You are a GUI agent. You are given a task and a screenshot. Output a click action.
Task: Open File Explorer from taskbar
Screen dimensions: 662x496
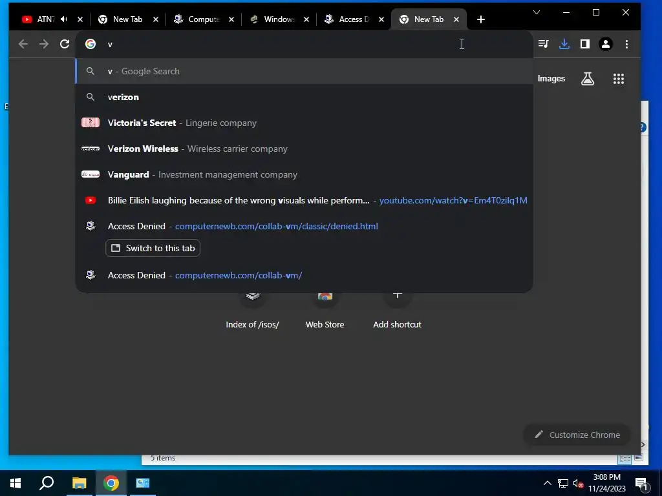point(79,483)
